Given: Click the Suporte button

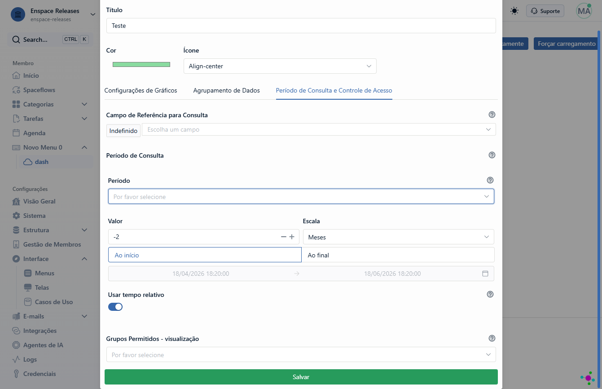Looking at the screenshot, I should click(x=545, y=11).
